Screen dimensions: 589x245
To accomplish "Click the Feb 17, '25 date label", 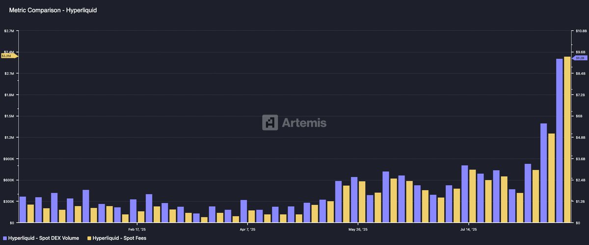I will [137, 229].
